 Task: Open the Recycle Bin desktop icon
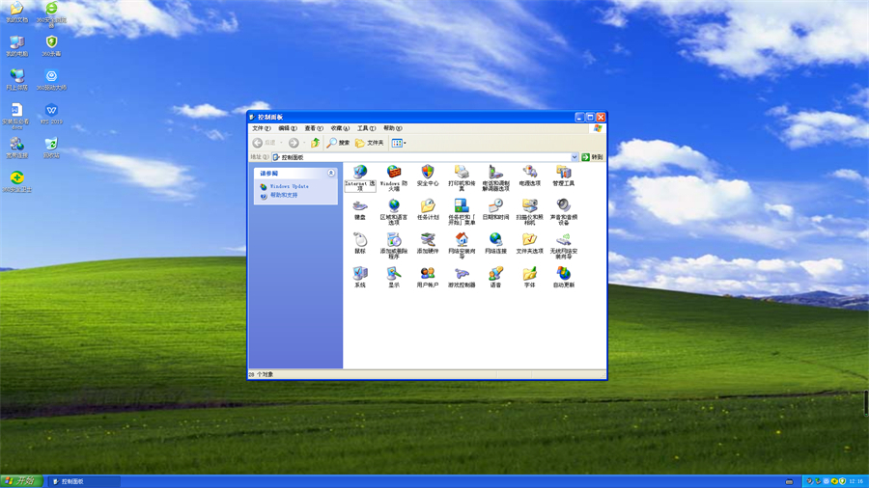point(51,148)
